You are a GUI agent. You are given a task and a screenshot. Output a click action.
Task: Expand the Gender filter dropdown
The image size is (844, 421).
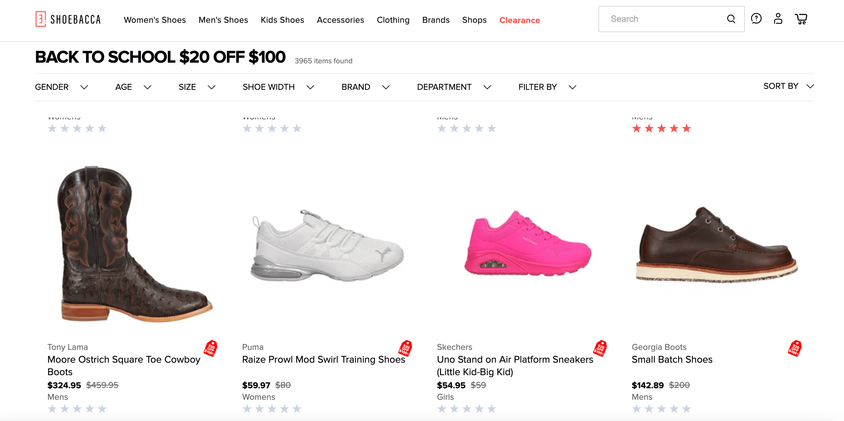[62, 87]
